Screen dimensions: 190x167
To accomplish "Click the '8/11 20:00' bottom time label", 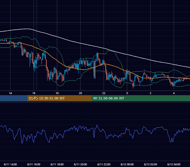I will pyautogui.click(x=80, y=164).
